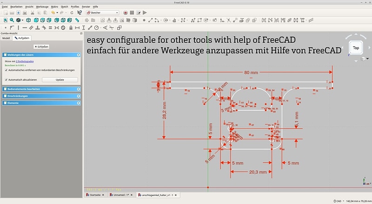Select the create polyline tool

click(193, 20)
